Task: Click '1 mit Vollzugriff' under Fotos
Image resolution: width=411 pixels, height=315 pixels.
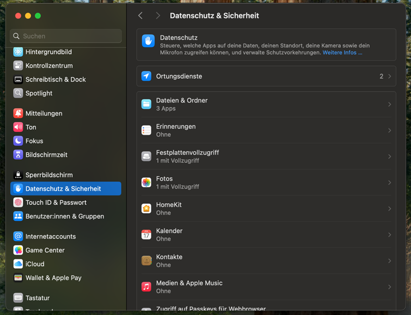Action: pyautogui.click(x=177, y=186)
